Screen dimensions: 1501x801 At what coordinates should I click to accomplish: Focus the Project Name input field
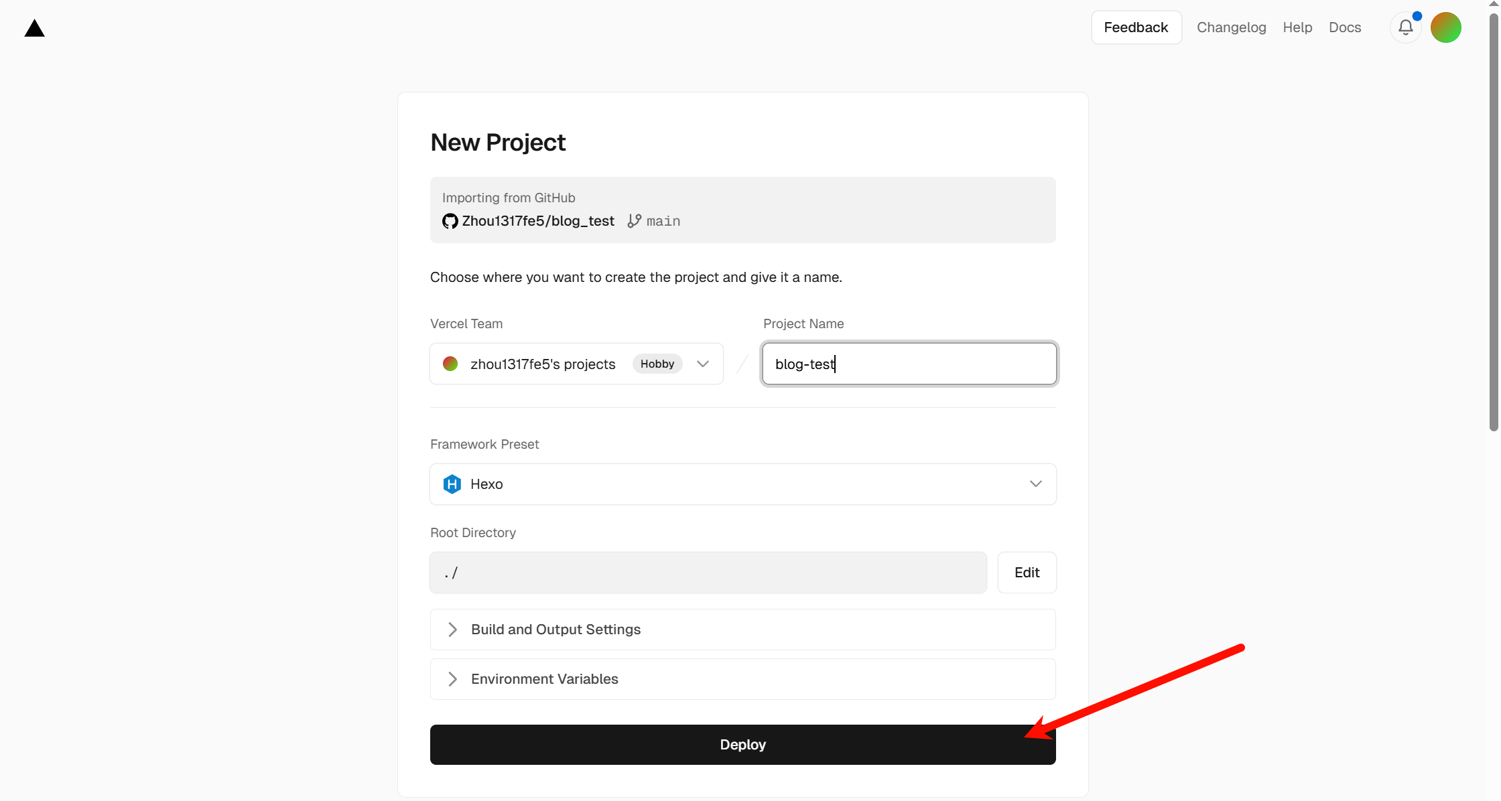pos(909,364)
